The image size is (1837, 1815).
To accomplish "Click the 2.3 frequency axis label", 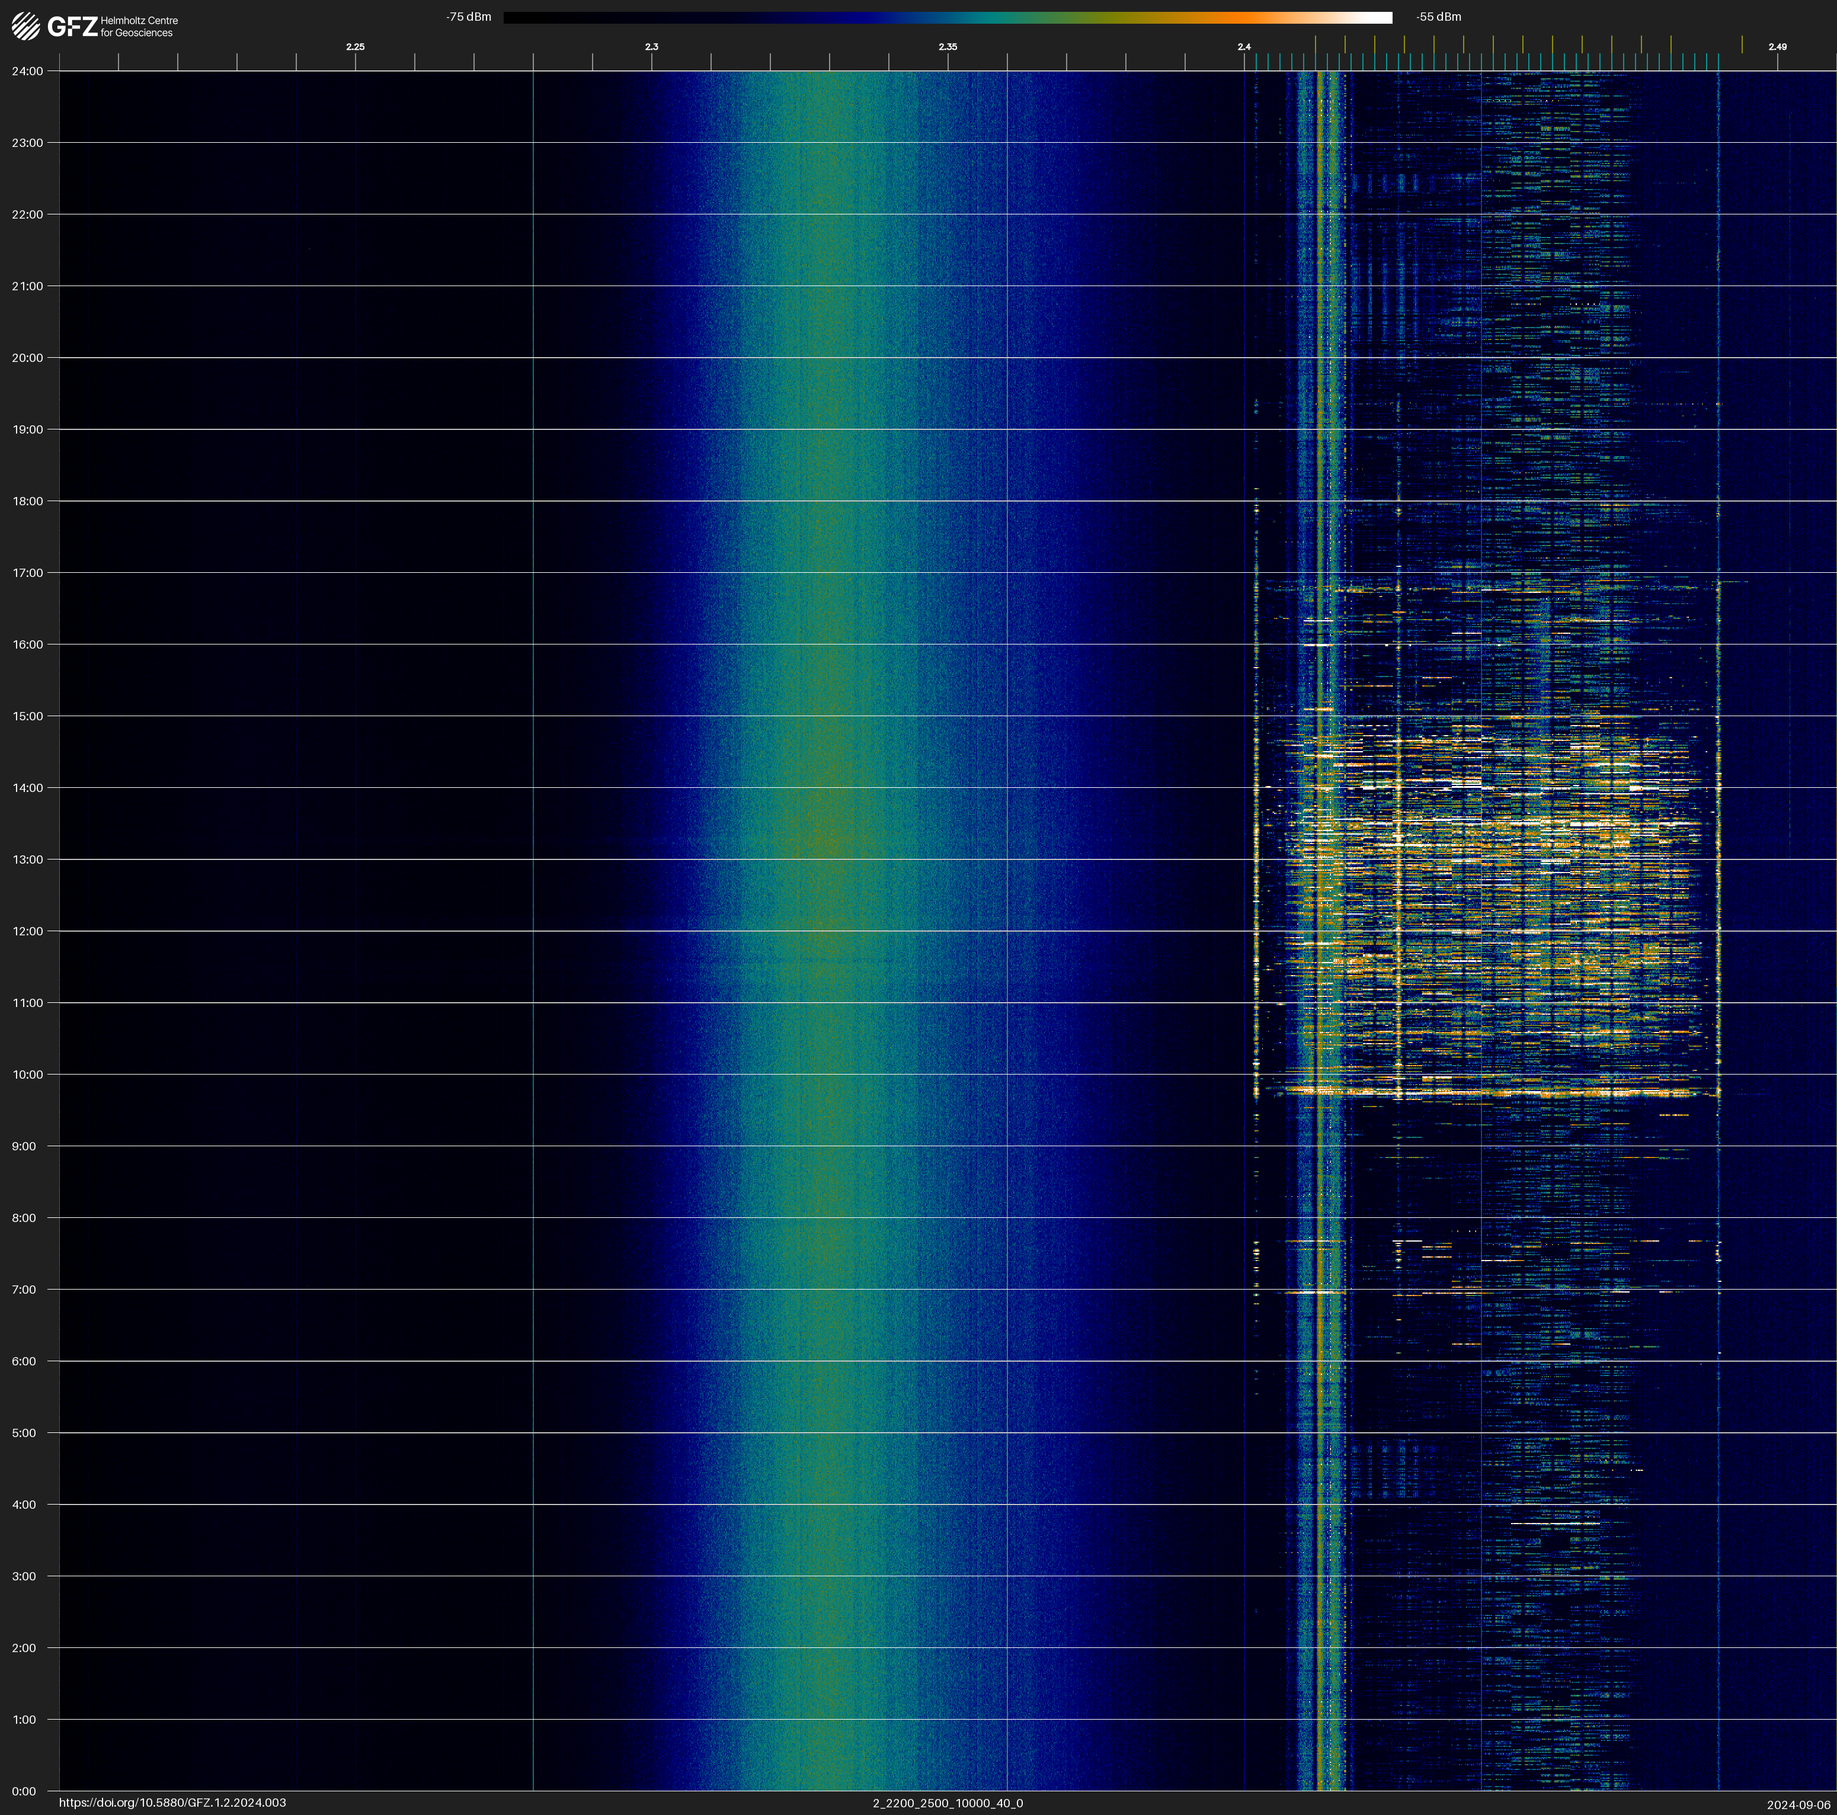I will [x=651, y=47].
